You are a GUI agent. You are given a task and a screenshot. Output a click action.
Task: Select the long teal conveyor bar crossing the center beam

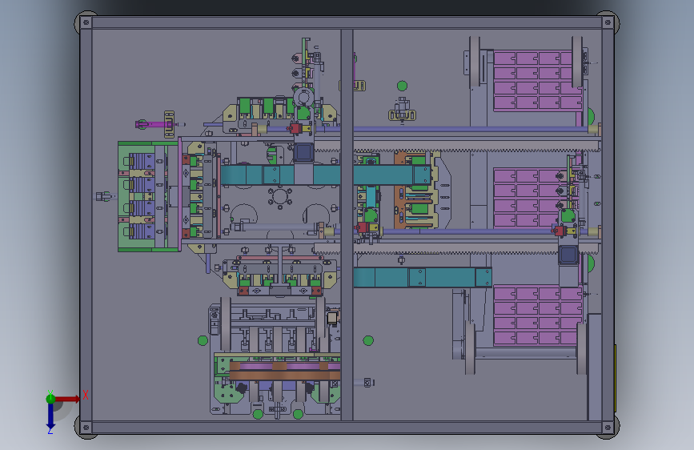(325, 175)
